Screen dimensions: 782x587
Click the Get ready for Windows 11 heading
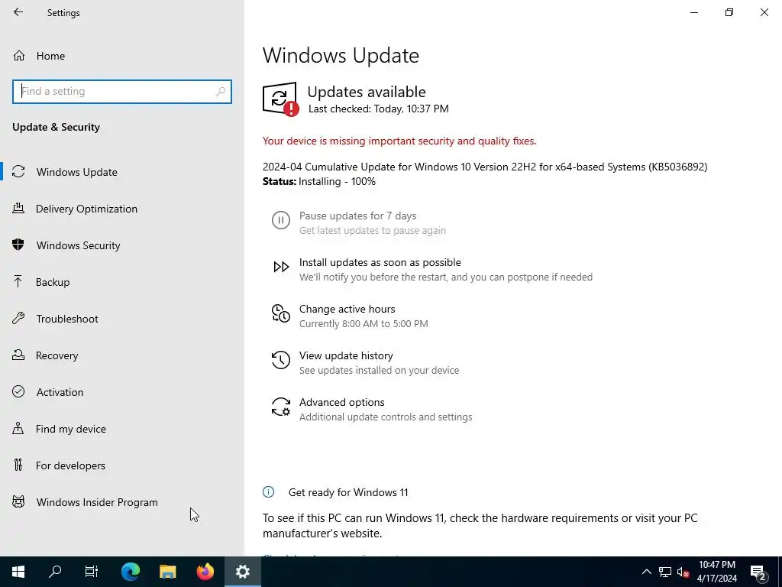(348, 492)
